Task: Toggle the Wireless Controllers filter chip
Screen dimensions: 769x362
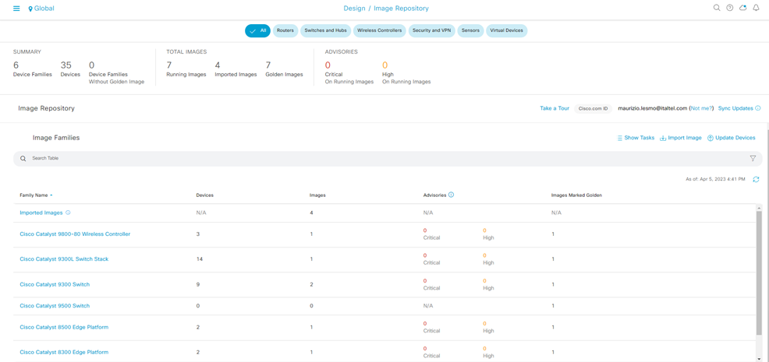Action: tap(379, 30)
